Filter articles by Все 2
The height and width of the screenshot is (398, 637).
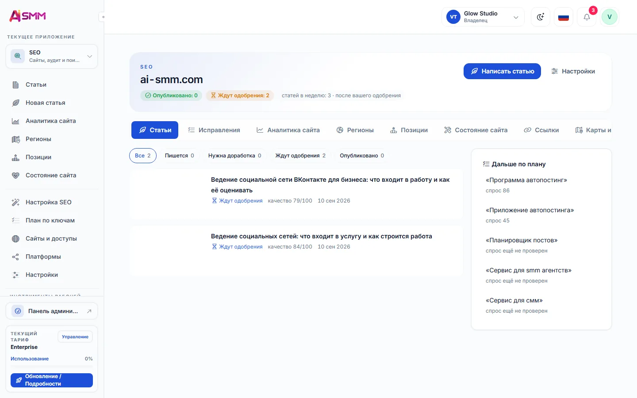point(143,156)
